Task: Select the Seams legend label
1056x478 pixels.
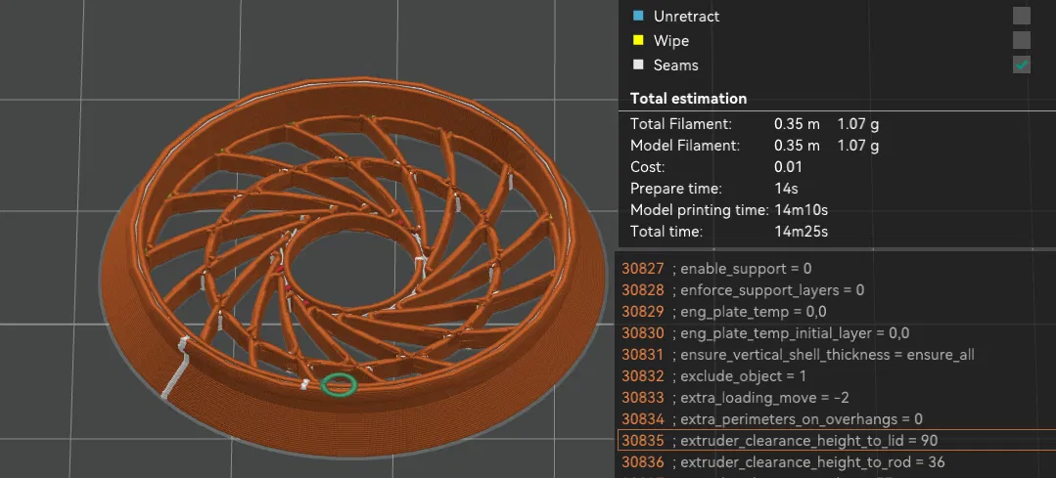Action: pyautogui.click(x=675, y=65)
